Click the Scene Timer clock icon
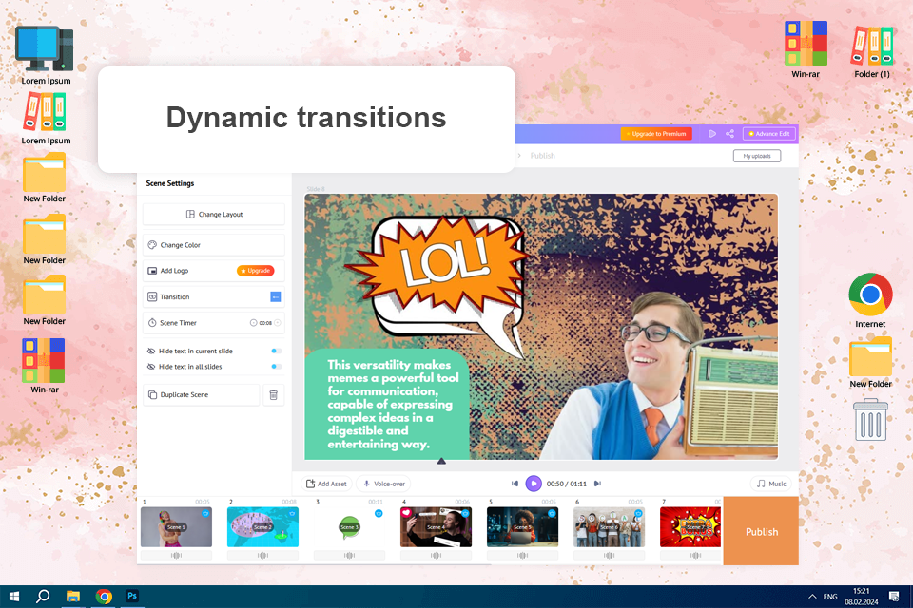This screenshot has width=913, height=608. tap(152, 323)
